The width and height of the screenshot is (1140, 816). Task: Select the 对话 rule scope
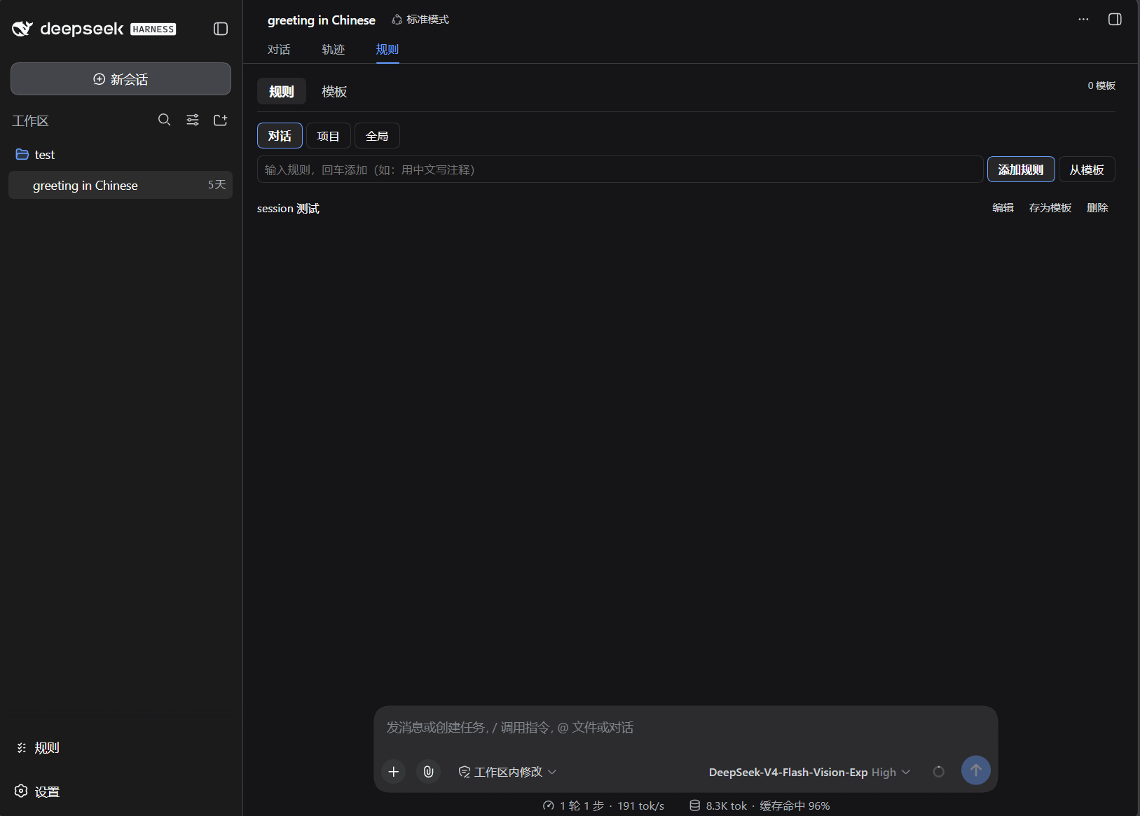pos(280,136)
